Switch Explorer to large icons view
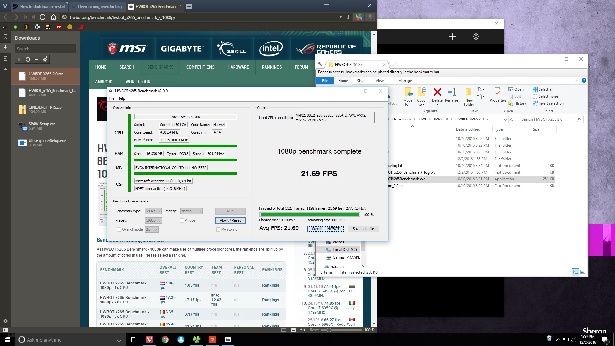 click(583, 272)
